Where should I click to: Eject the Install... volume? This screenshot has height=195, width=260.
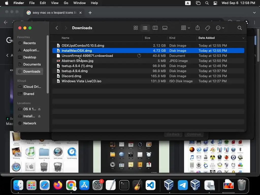click(x=39, y=116)
